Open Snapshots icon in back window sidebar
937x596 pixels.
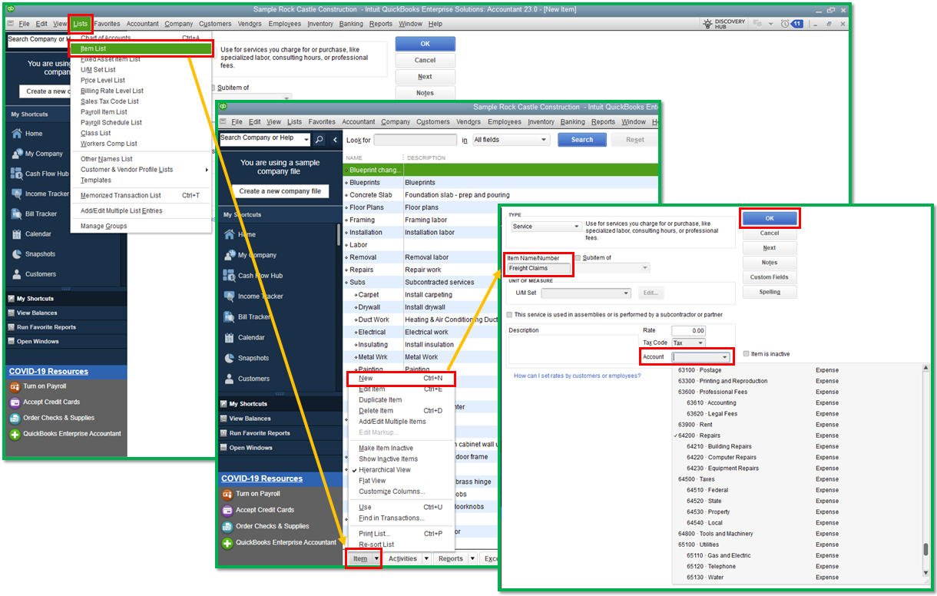click(x=17, y=254)
